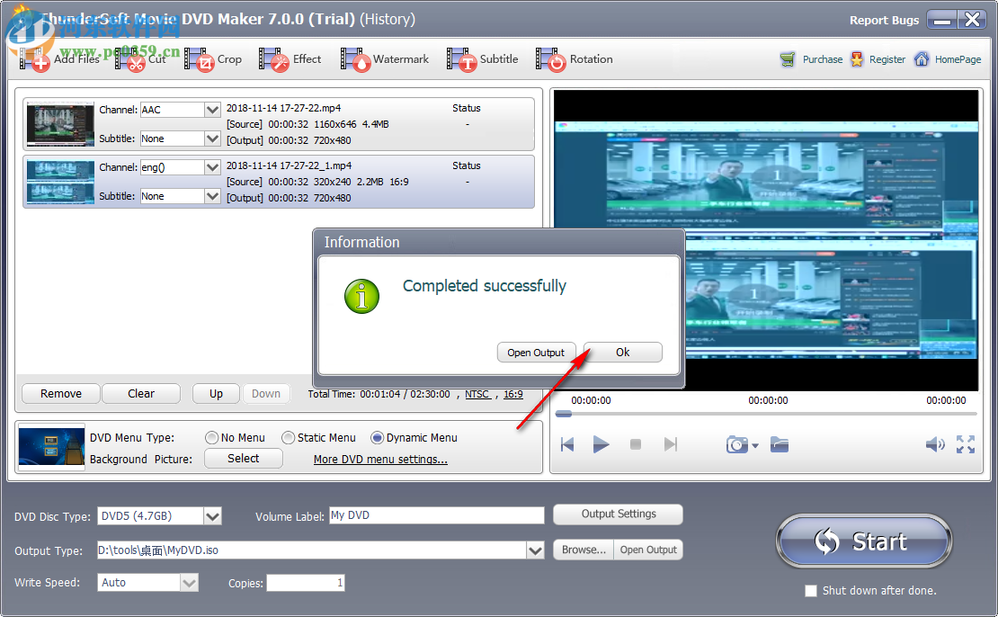Mute the preview audio
Image resolution: width=998 pixels, height=617 pixels.
pos(935,444)
